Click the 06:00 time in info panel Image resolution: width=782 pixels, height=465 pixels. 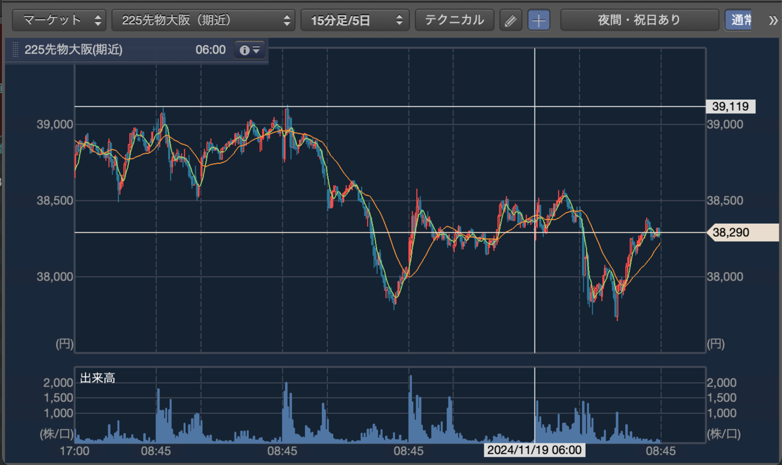pyautogui.click(x=210, y=50)
